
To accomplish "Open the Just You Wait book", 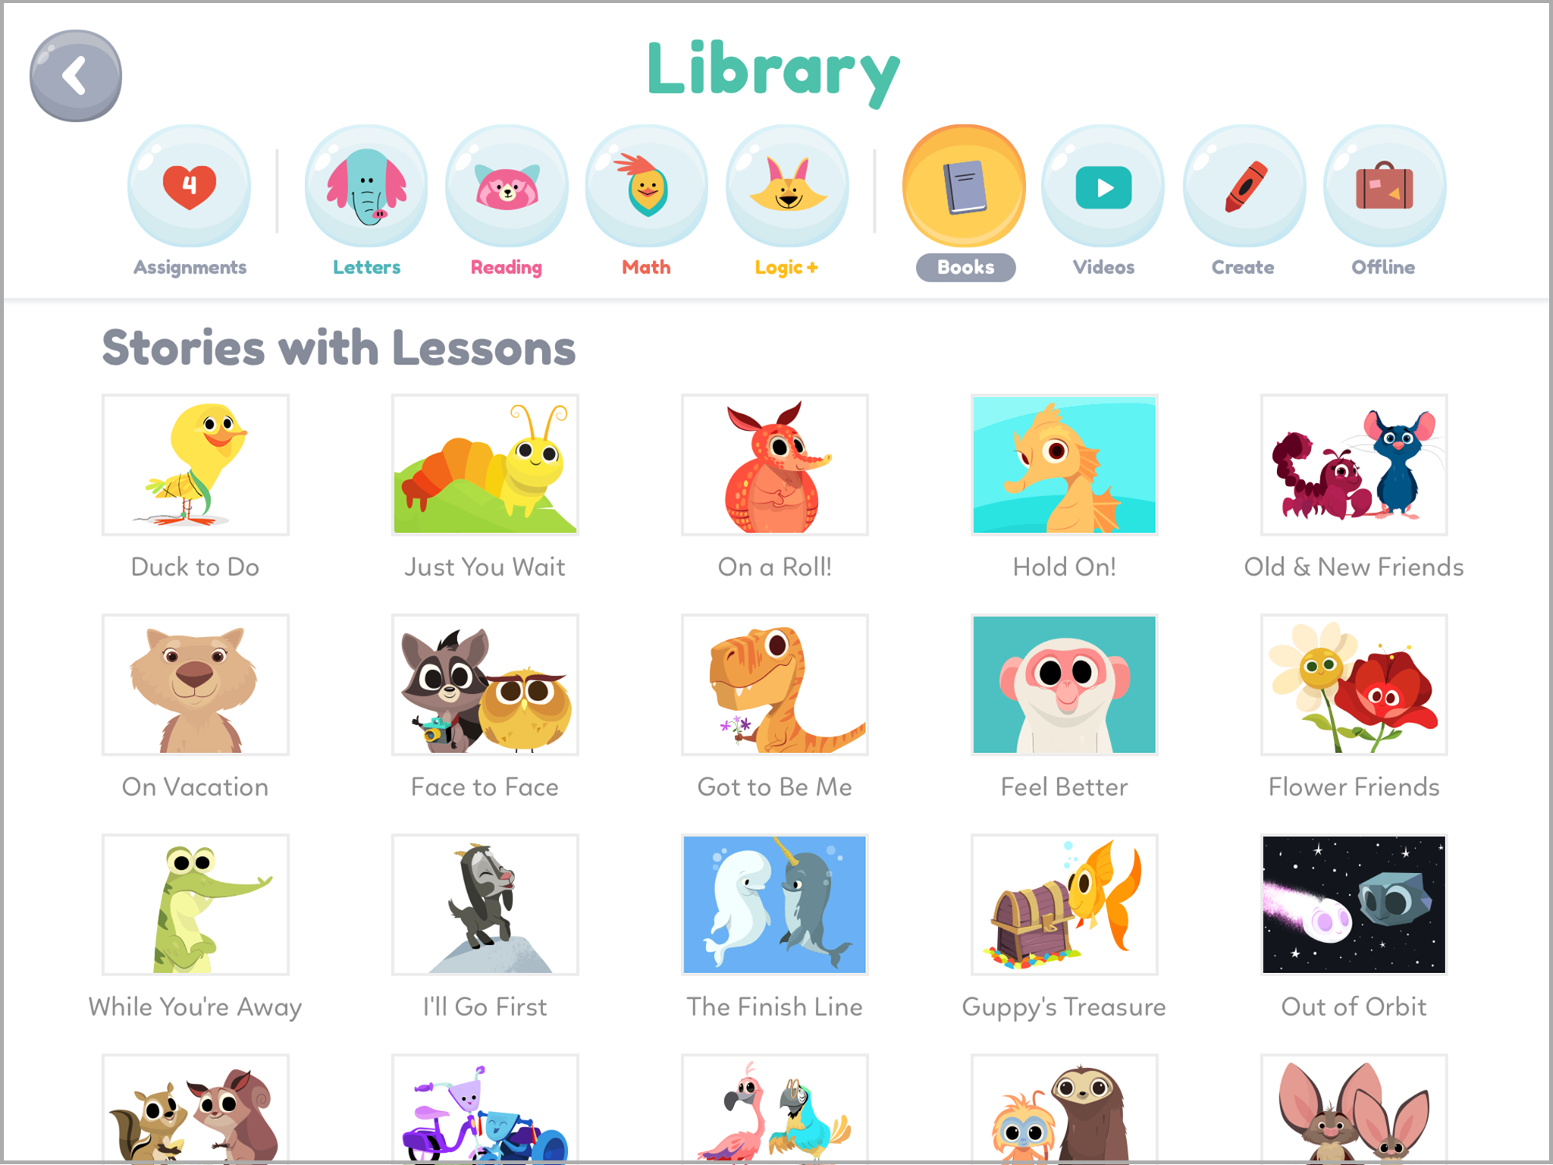I will 485,464.
